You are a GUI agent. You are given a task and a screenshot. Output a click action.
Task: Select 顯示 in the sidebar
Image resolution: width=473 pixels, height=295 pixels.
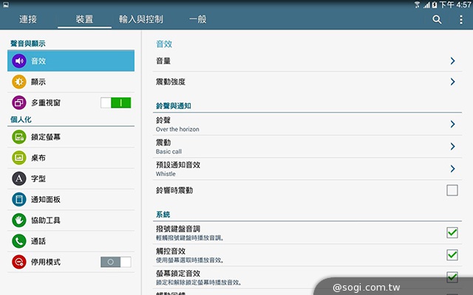[71, 82]
